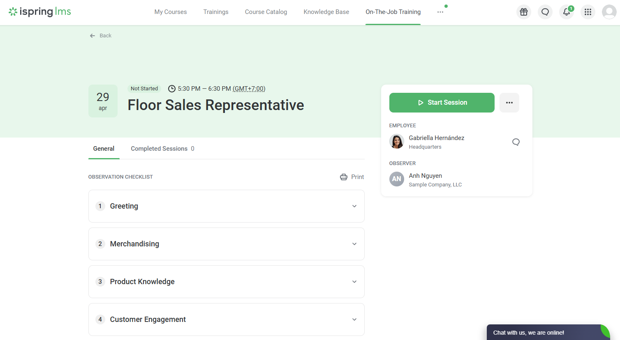Click the printer icon
620x340 pixels.
pos(344,177)
